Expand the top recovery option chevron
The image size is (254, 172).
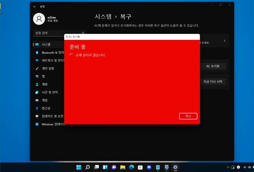[224, 41]
